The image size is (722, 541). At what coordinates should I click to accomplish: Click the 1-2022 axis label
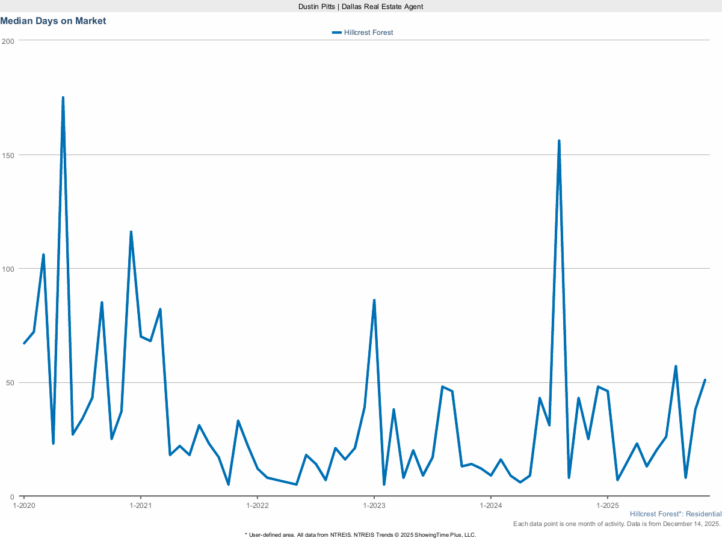pos(258,506)
